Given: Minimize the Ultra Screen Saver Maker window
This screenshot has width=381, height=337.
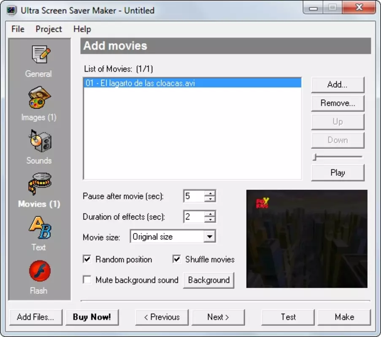Looking at the screenshot, I should tap(313, 8).
